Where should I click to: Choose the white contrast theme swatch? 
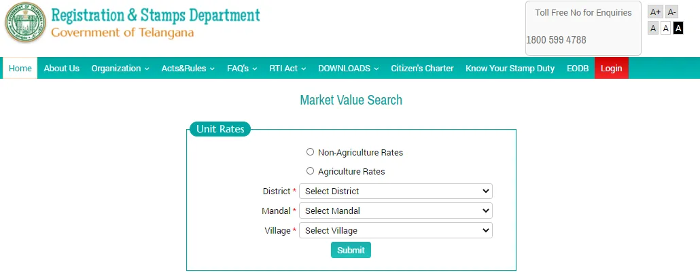[x=665, y=28]
